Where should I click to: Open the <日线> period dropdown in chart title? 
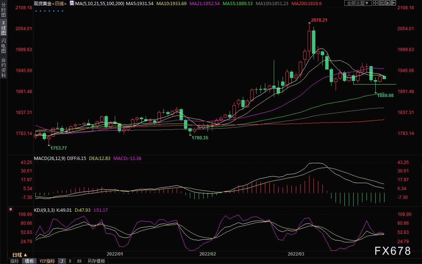tap(59, 4)
